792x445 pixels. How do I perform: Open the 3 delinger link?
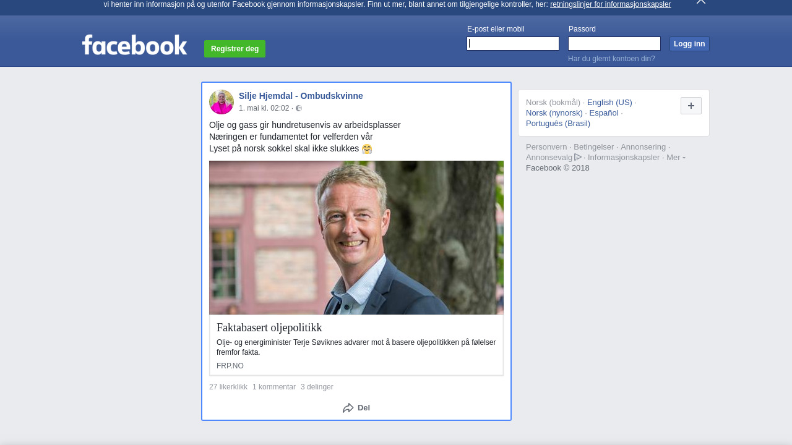[317, 387]
